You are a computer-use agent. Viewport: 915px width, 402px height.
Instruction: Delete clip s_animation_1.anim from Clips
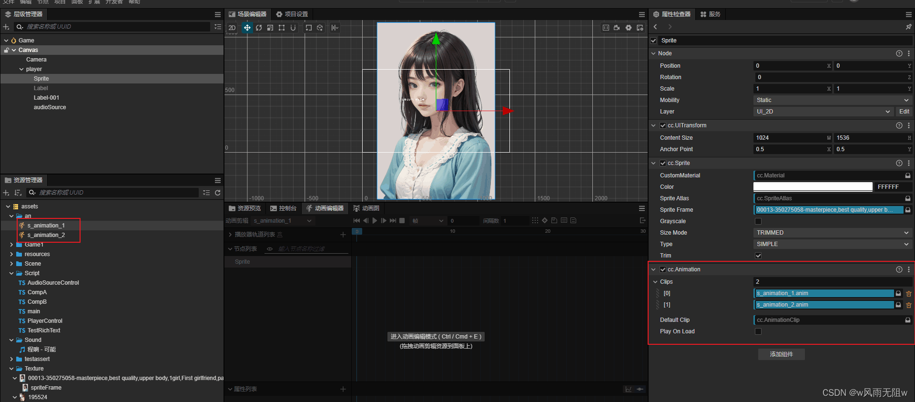909,294
